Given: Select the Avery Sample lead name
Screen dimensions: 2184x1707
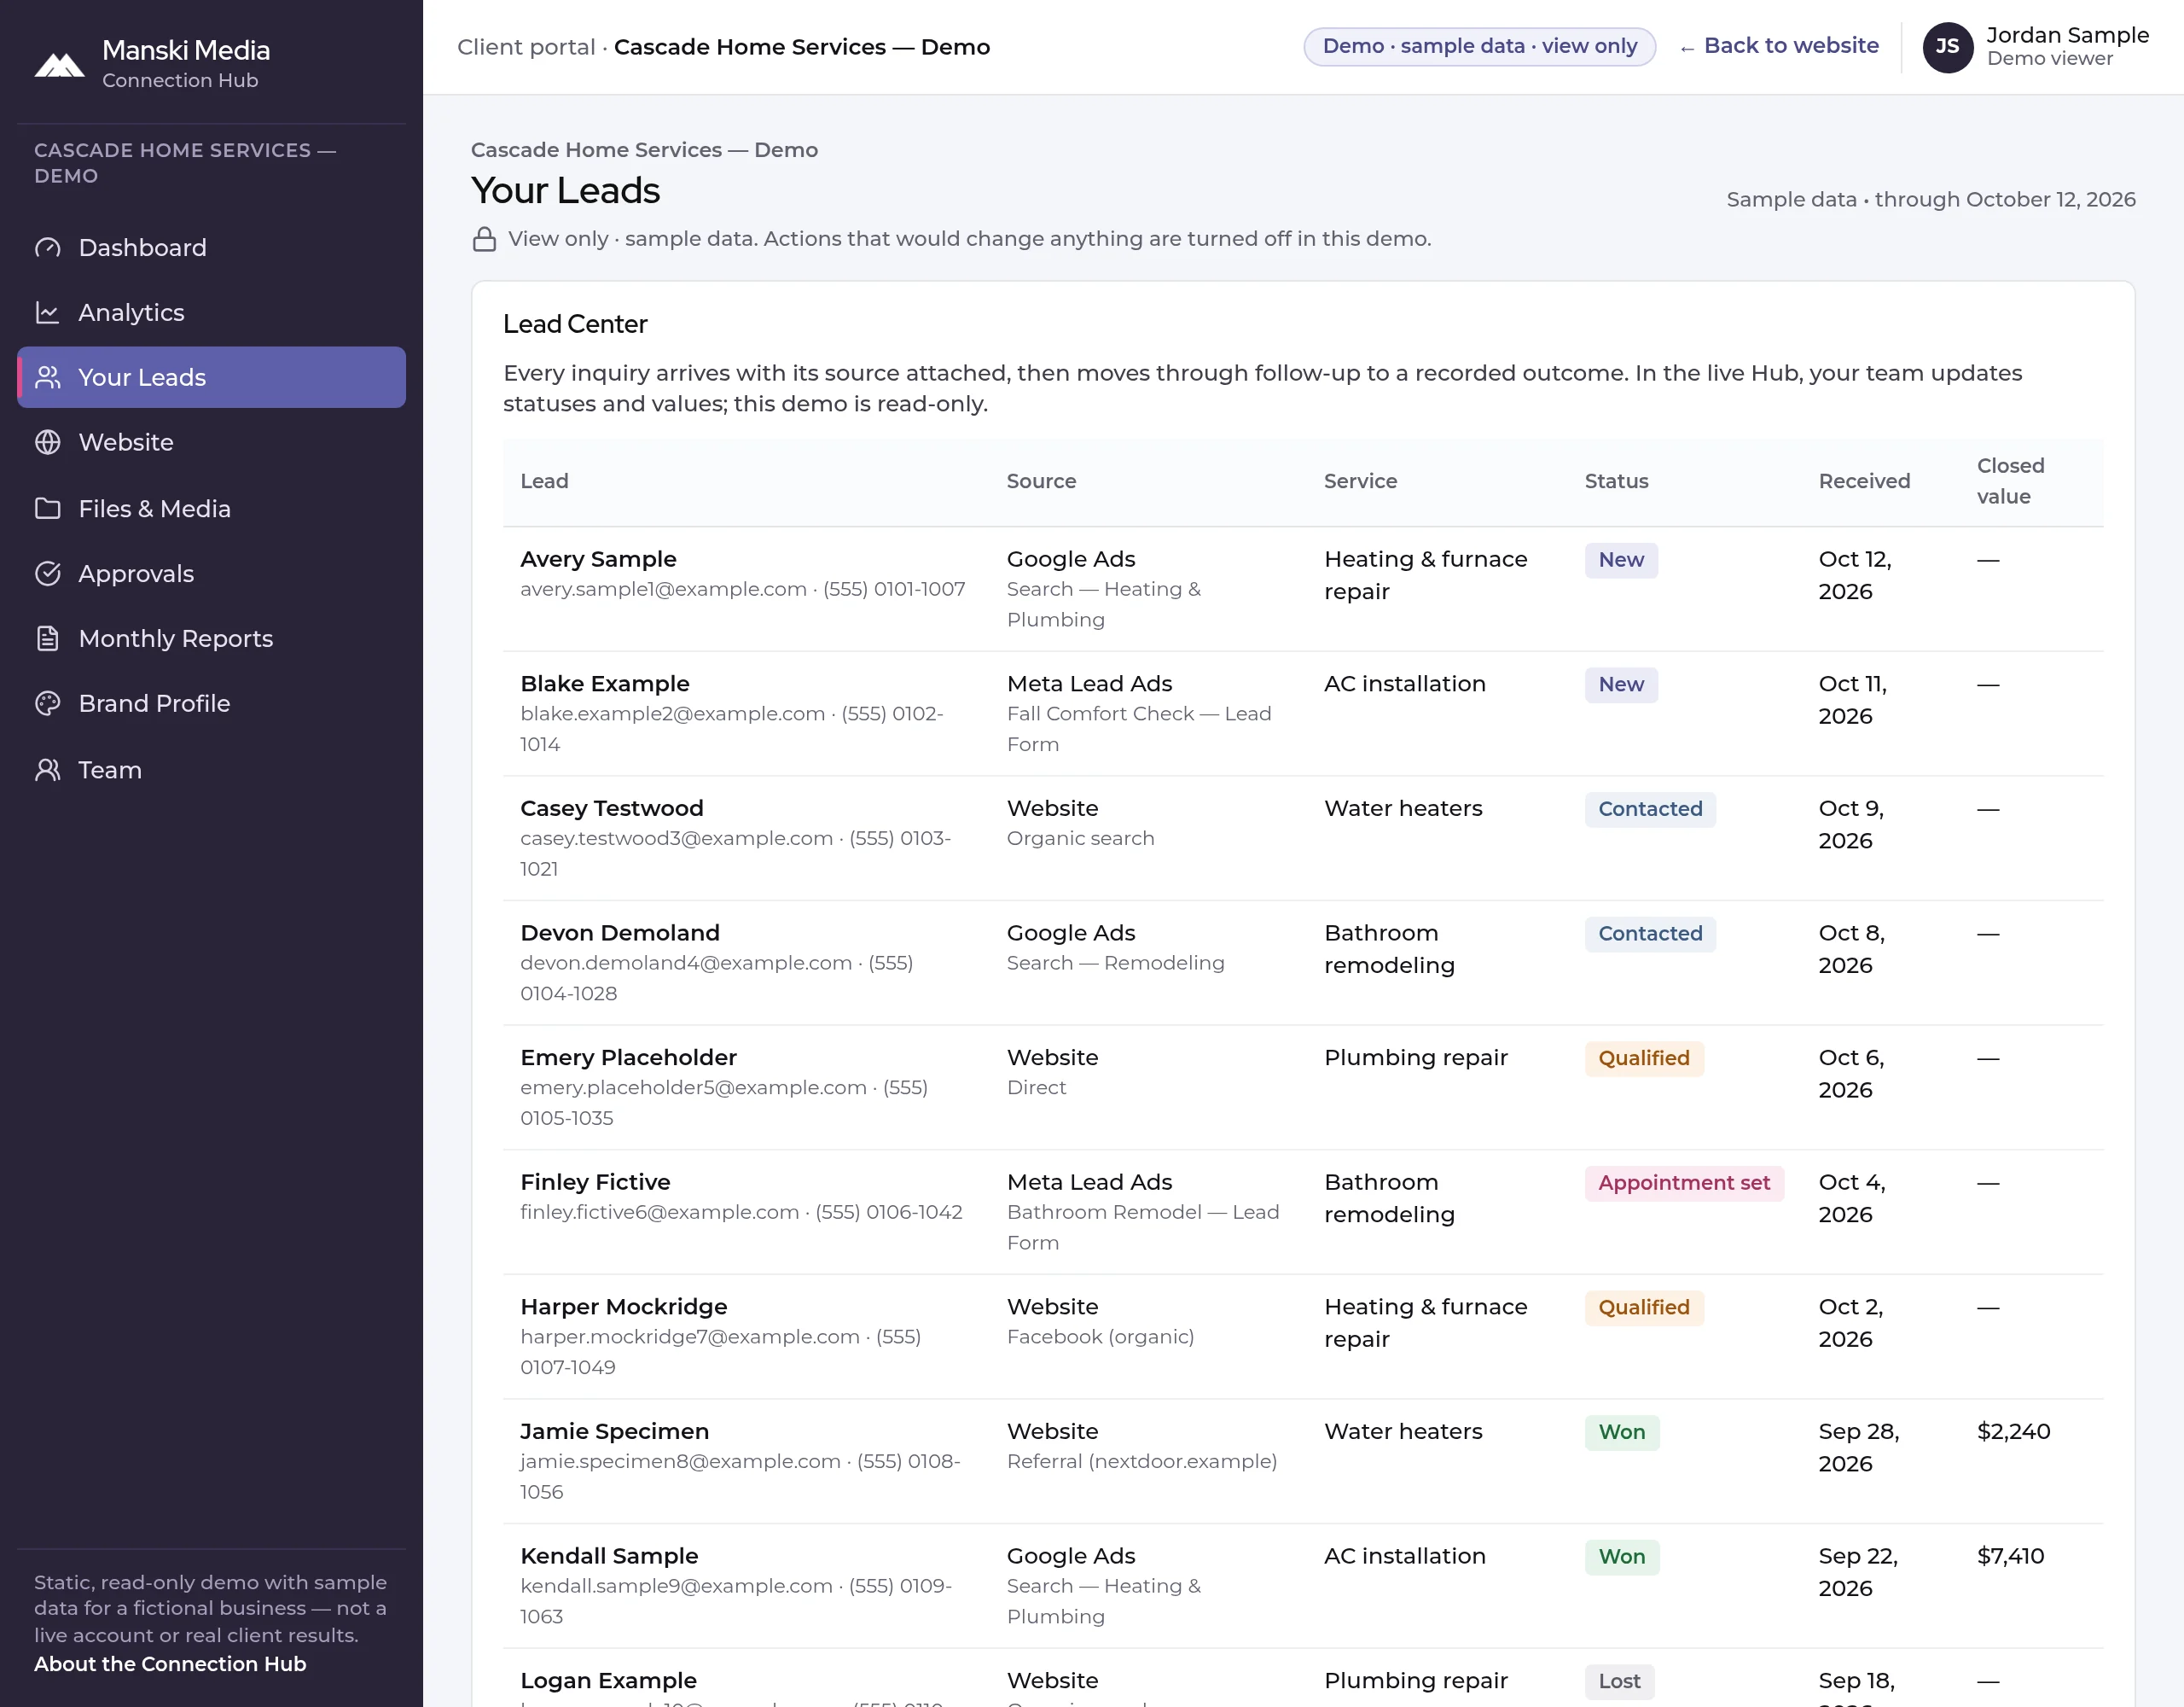Looking at the screenshot, I should [x=598, y=559].
